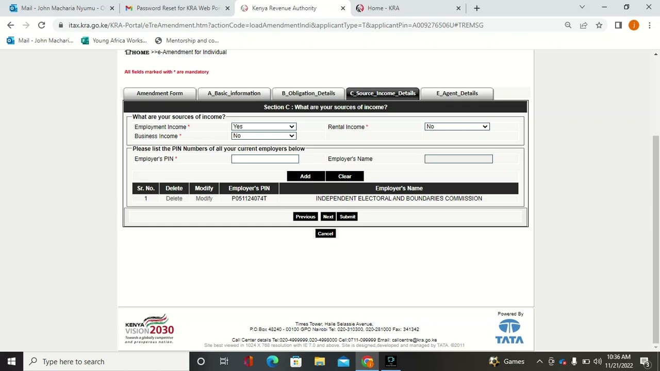The width and height of the screenshot is (660, 371).
Task: Open Chrome profile avatar
Action: pos(634,25)
